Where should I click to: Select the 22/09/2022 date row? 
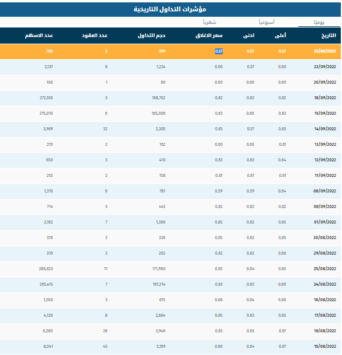(170, 67)
